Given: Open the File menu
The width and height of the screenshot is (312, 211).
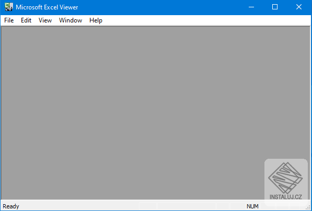Looking at the screenshot, I should tap(9, 20).
